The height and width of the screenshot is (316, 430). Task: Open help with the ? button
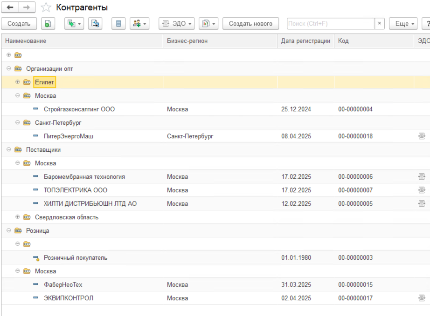[427, 24]
